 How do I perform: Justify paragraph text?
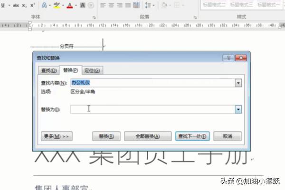128,5
